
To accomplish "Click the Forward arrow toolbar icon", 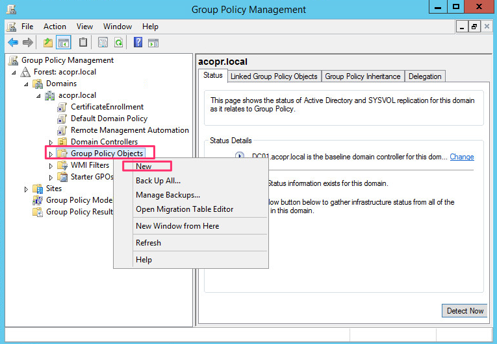I will (28, 42).
